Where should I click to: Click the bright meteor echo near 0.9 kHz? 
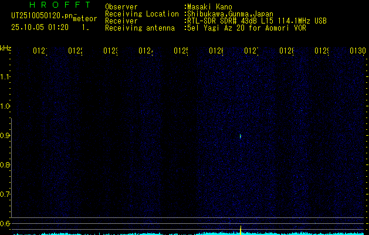(241, 136)
